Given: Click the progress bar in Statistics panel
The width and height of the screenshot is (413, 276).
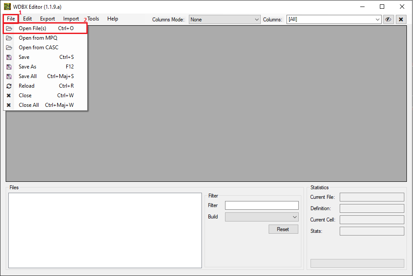Looking at the screenshot, I should [358, 263].
